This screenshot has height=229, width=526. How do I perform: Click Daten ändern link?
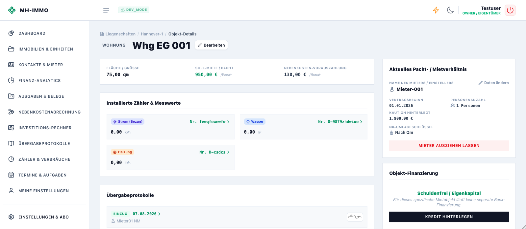coord(493,83)
